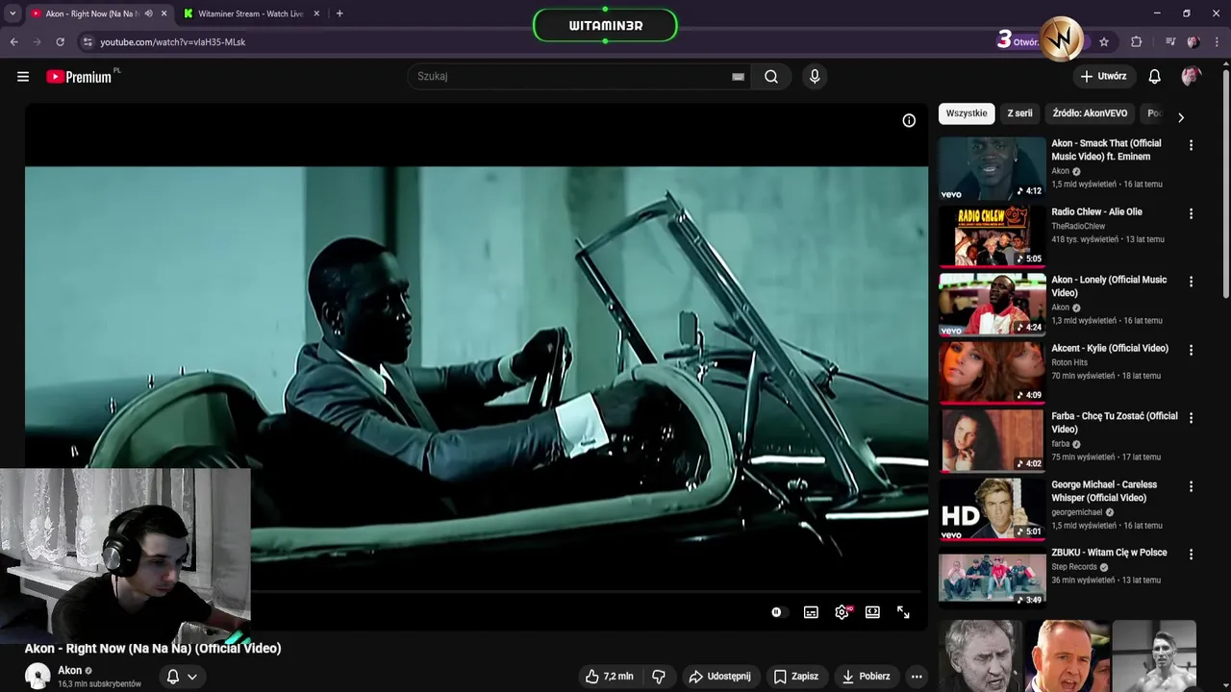Viewport: 1231px width, 692px height.
Task: Show video info card icon
Action: click(909, 120)
